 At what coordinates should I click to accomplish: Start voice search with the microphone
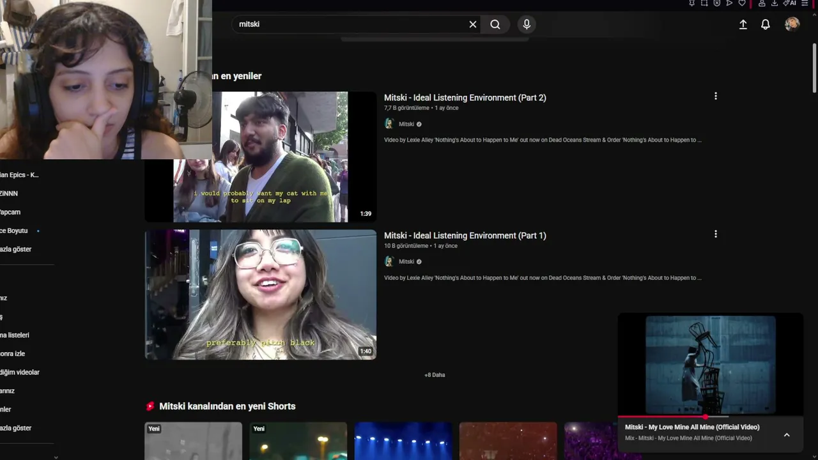point(527,24)
